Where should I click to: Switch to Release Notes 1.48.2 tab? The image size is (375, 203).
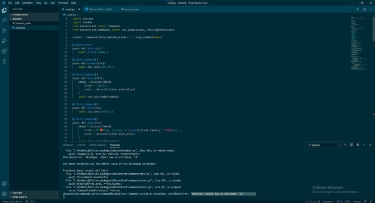click(x=100, y=9)
